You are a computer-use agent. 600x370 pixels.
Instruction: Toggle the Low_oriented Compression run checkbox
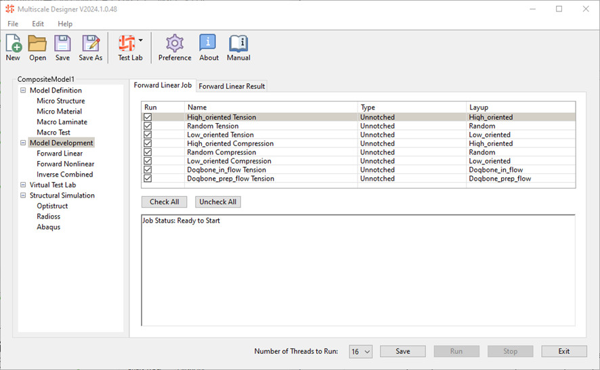[148, 161]
